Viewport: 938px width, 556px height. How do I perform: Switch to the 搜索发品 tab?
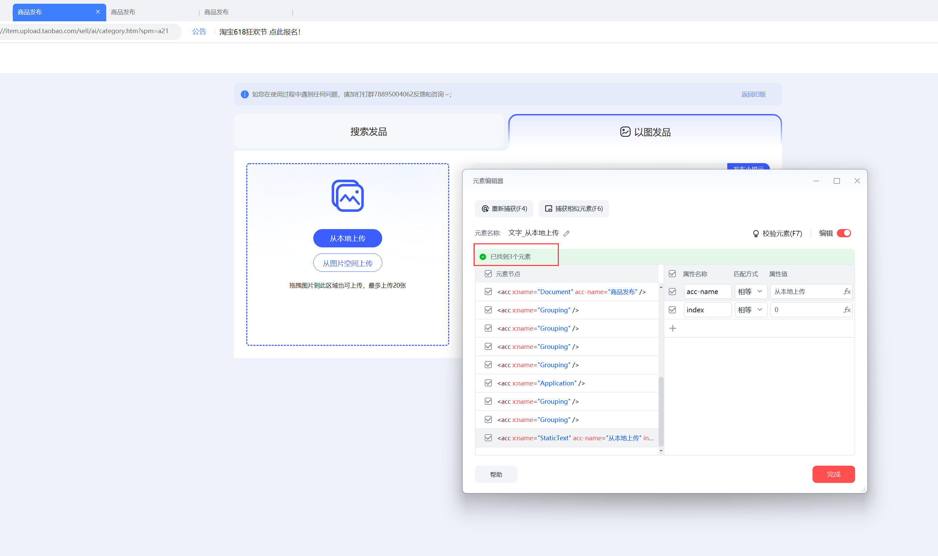point(368,132)
